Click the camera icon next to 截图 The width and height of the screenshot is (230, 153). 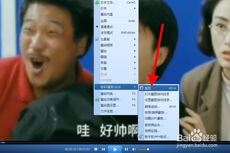click(141, 88)
